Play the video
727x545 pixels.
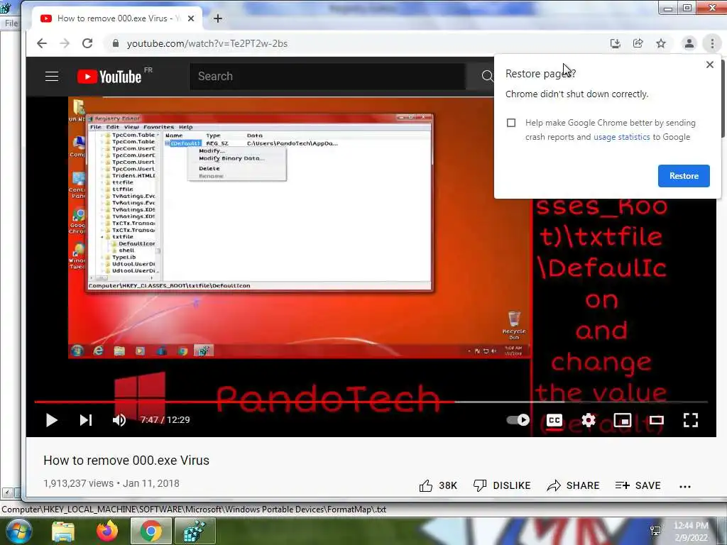[x=51, y=420]
